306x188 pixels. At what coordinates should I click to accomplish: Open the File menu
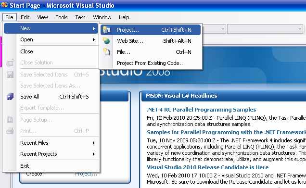click(9, 17)
